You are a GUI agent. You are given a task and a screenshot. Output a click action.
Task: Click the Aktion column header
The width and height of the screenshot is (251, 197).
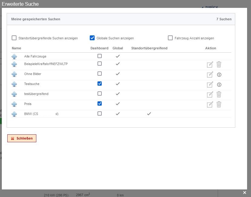click(x=211, y=48)
